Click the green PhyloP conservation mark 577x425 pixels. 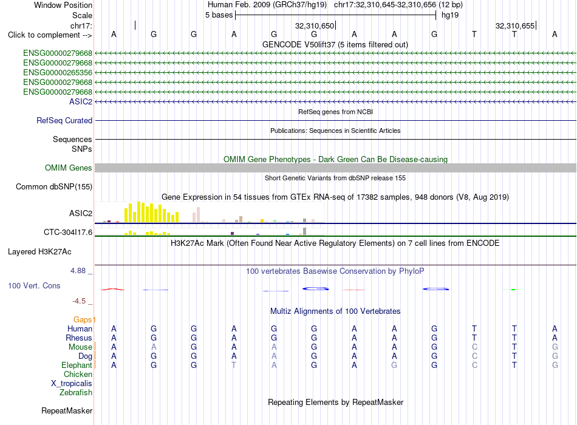coord(513,290)
